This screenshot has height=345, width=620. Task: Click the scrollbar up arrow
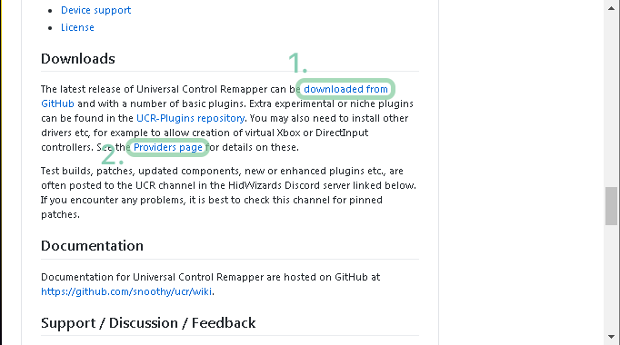pos(611,8)
